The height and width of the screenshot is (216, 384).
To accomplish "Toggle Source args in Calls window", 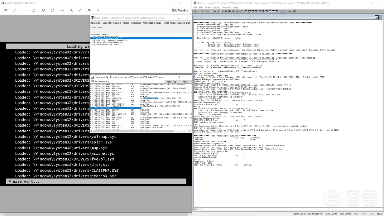I will 184,23.
